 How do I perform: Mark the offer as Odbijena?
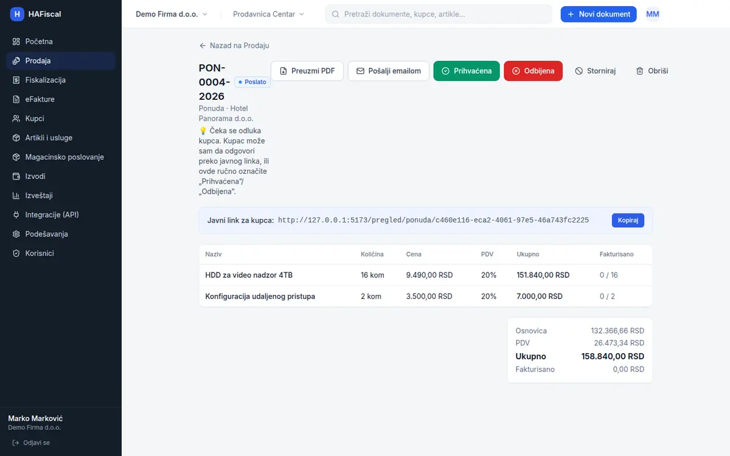(x=534, y=71)
